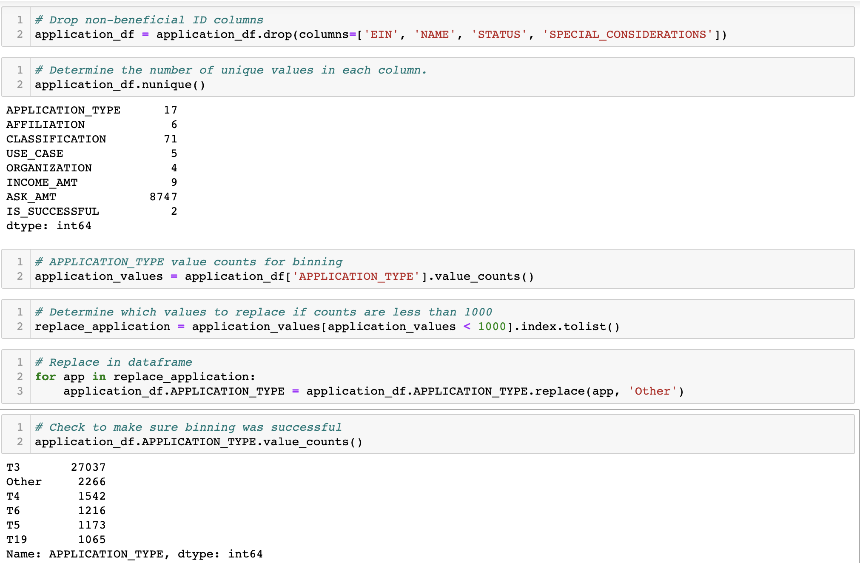The image size is (860, 563).
Task: Select the CLASSIFICATION 71 output row
Action: click(91, 139)
